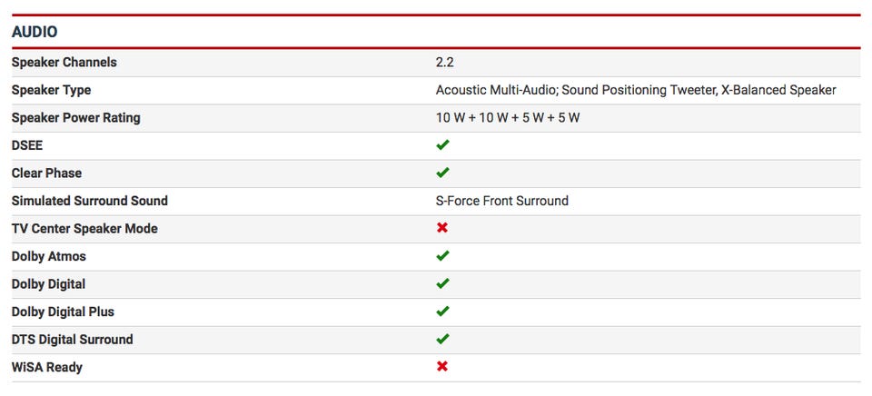
Task: Click the Speaker Type label
Action: pos(51,90)
